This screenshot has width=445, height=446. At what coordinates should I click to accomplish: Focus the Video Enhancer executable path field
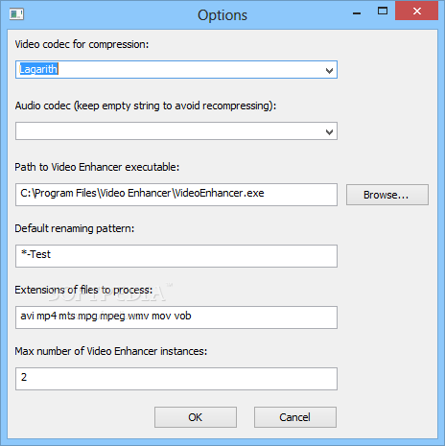[176, 195]
